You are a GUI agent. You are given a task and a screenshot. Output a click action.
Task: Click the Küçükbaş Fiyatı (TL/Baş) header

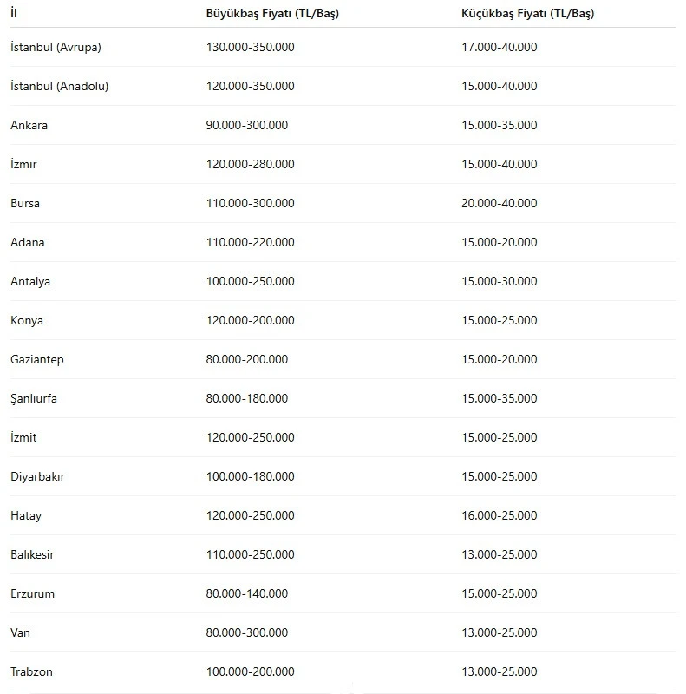click(x=527, y=13)
